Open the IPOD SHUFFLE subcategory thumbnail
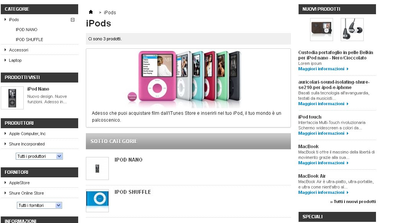Screen dimensions: 394x223 pos(97,201)
